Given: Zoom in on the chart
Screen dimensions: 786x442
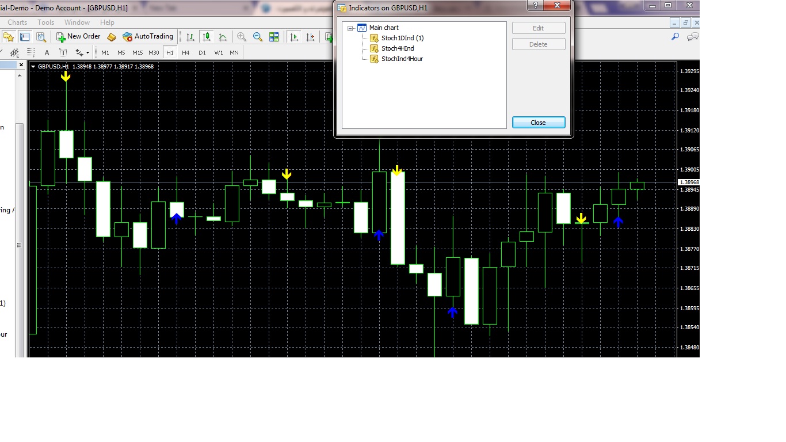Looking at the screenshot, I should (242, 37).
